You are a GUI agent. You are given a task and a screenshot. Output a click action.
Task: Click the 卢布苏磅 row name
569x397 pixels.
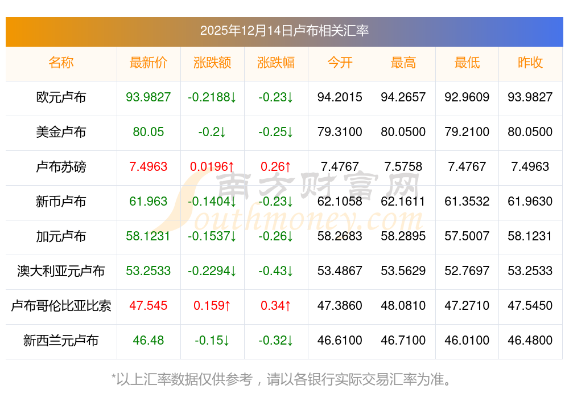[x=61, y=167]
